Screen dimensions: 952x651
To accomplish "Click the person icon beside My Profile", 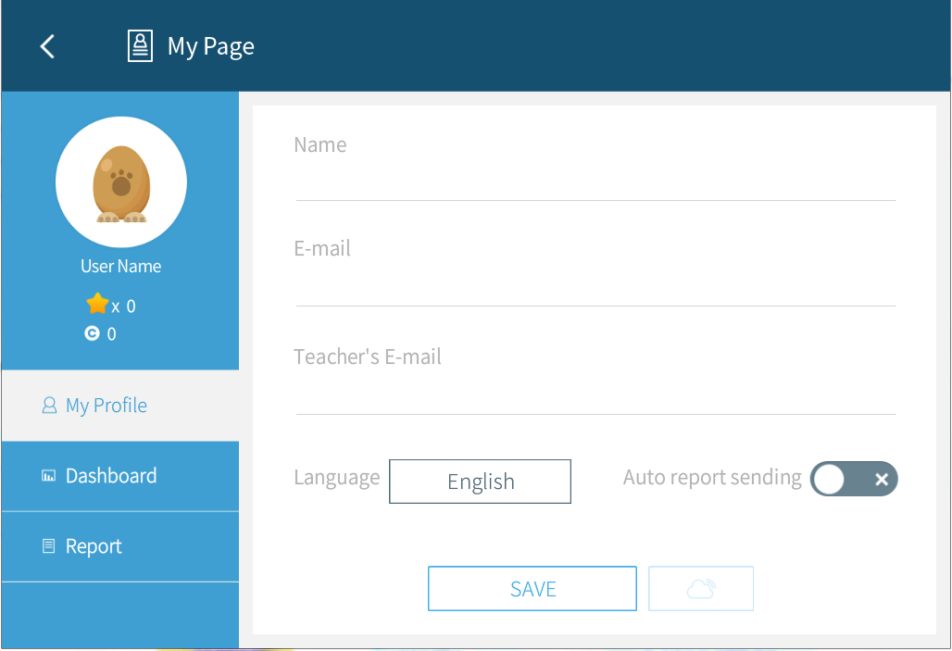I will click(49, 406).
